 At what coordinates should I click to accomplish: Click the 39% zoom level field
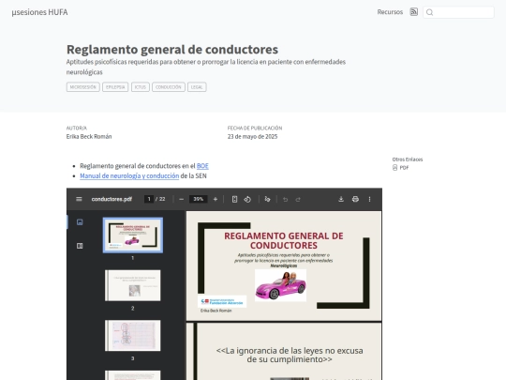pos(198,199)
